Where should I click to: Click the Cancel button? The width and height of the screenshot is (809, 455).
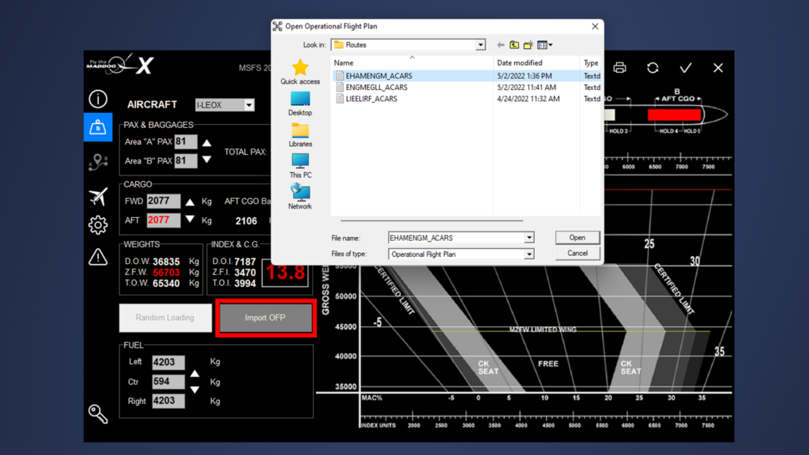(578, 253)
